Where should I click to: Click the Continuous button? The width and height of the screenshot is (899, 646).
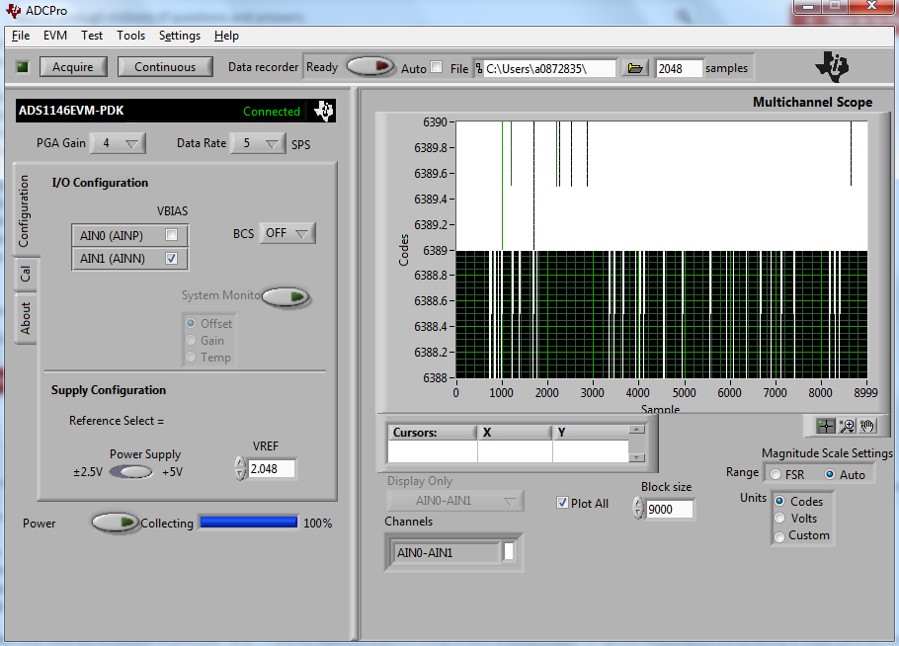coord(165,67)
